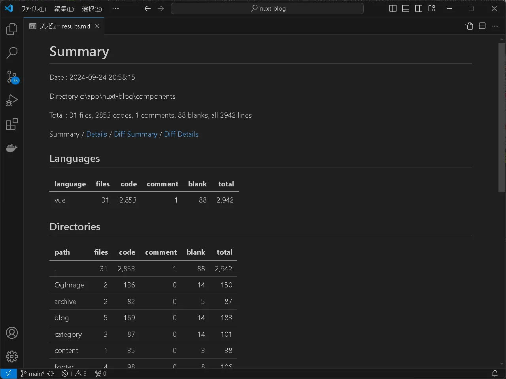Click the content directory row
The image size is (506, 379).
pyautogui.click(x=143, y=351)
